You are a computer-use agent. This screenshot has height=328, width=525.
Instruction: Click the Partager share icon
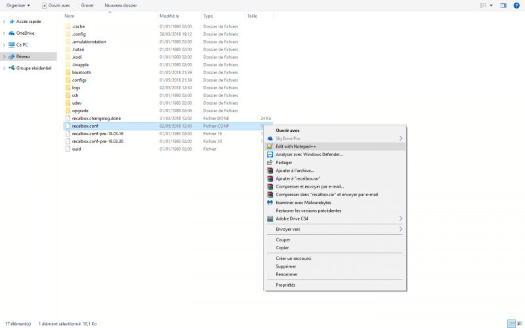click(x=270, y=163)
